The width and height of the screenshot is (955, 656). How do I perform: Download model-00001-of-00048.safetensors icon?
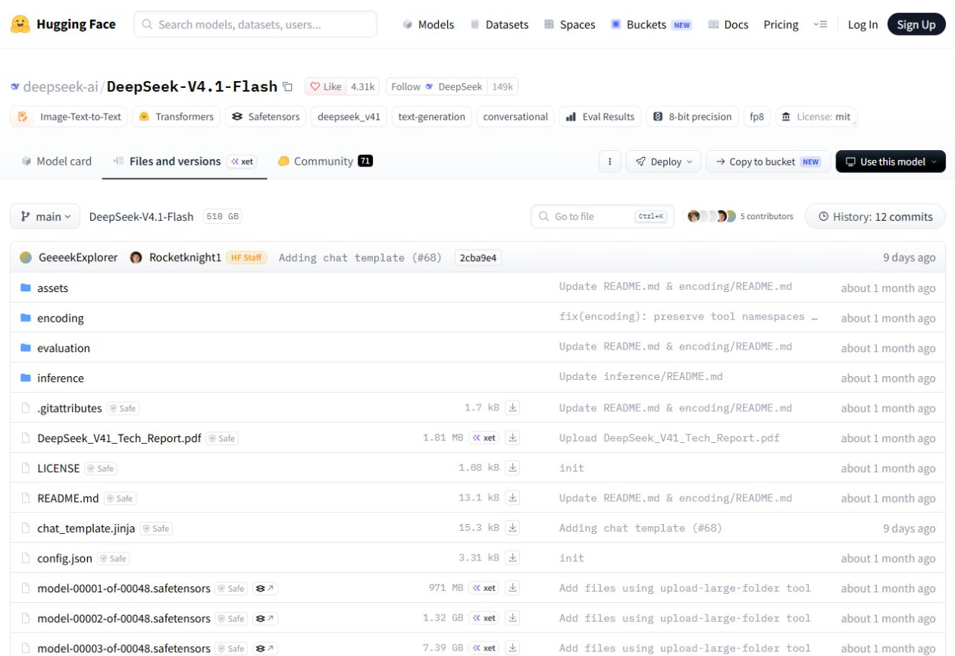pos(513,588)
